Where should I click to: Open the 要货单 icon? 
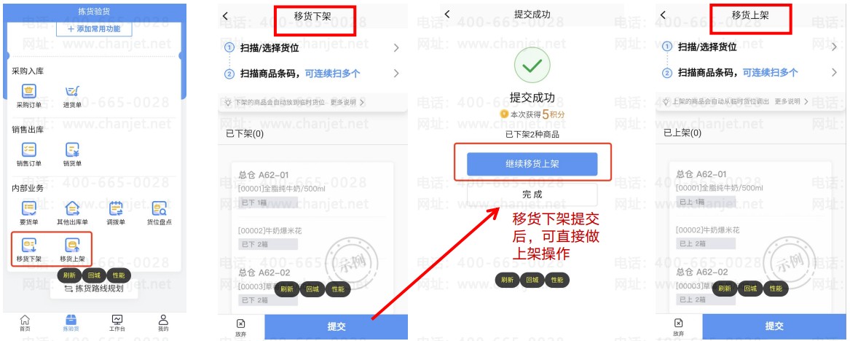click(28, 208)
